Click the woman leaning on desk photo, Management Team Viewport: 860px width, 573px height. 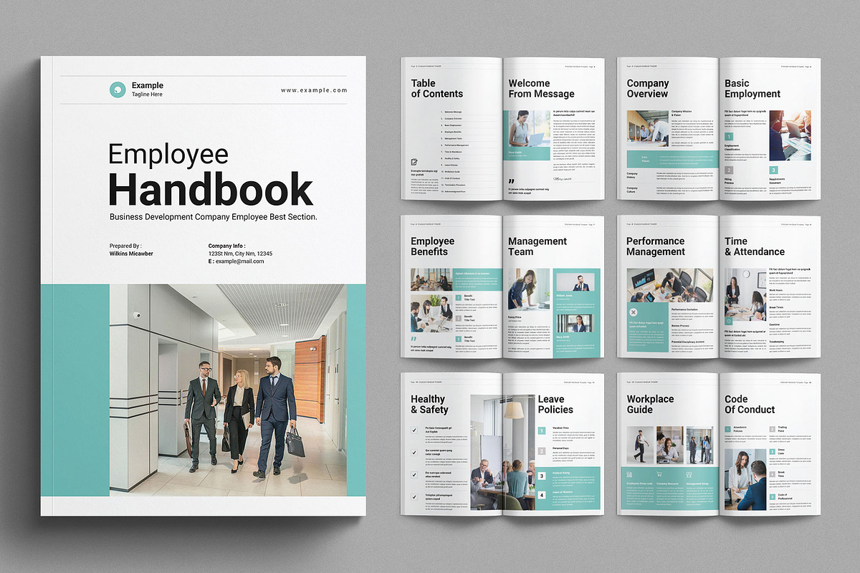(529, 289)
